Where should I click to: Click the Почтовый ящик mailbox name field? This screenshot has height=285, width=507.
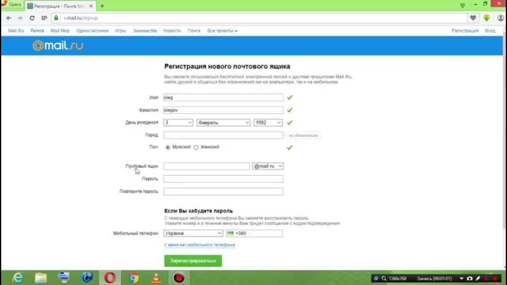pyautogui.click(x=207, y=166)
